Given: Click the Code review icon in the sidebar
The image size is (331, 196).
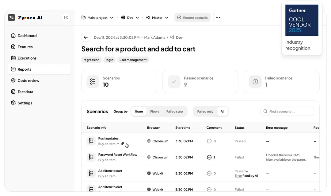Looking at the screenshot, I should (13, 80).
